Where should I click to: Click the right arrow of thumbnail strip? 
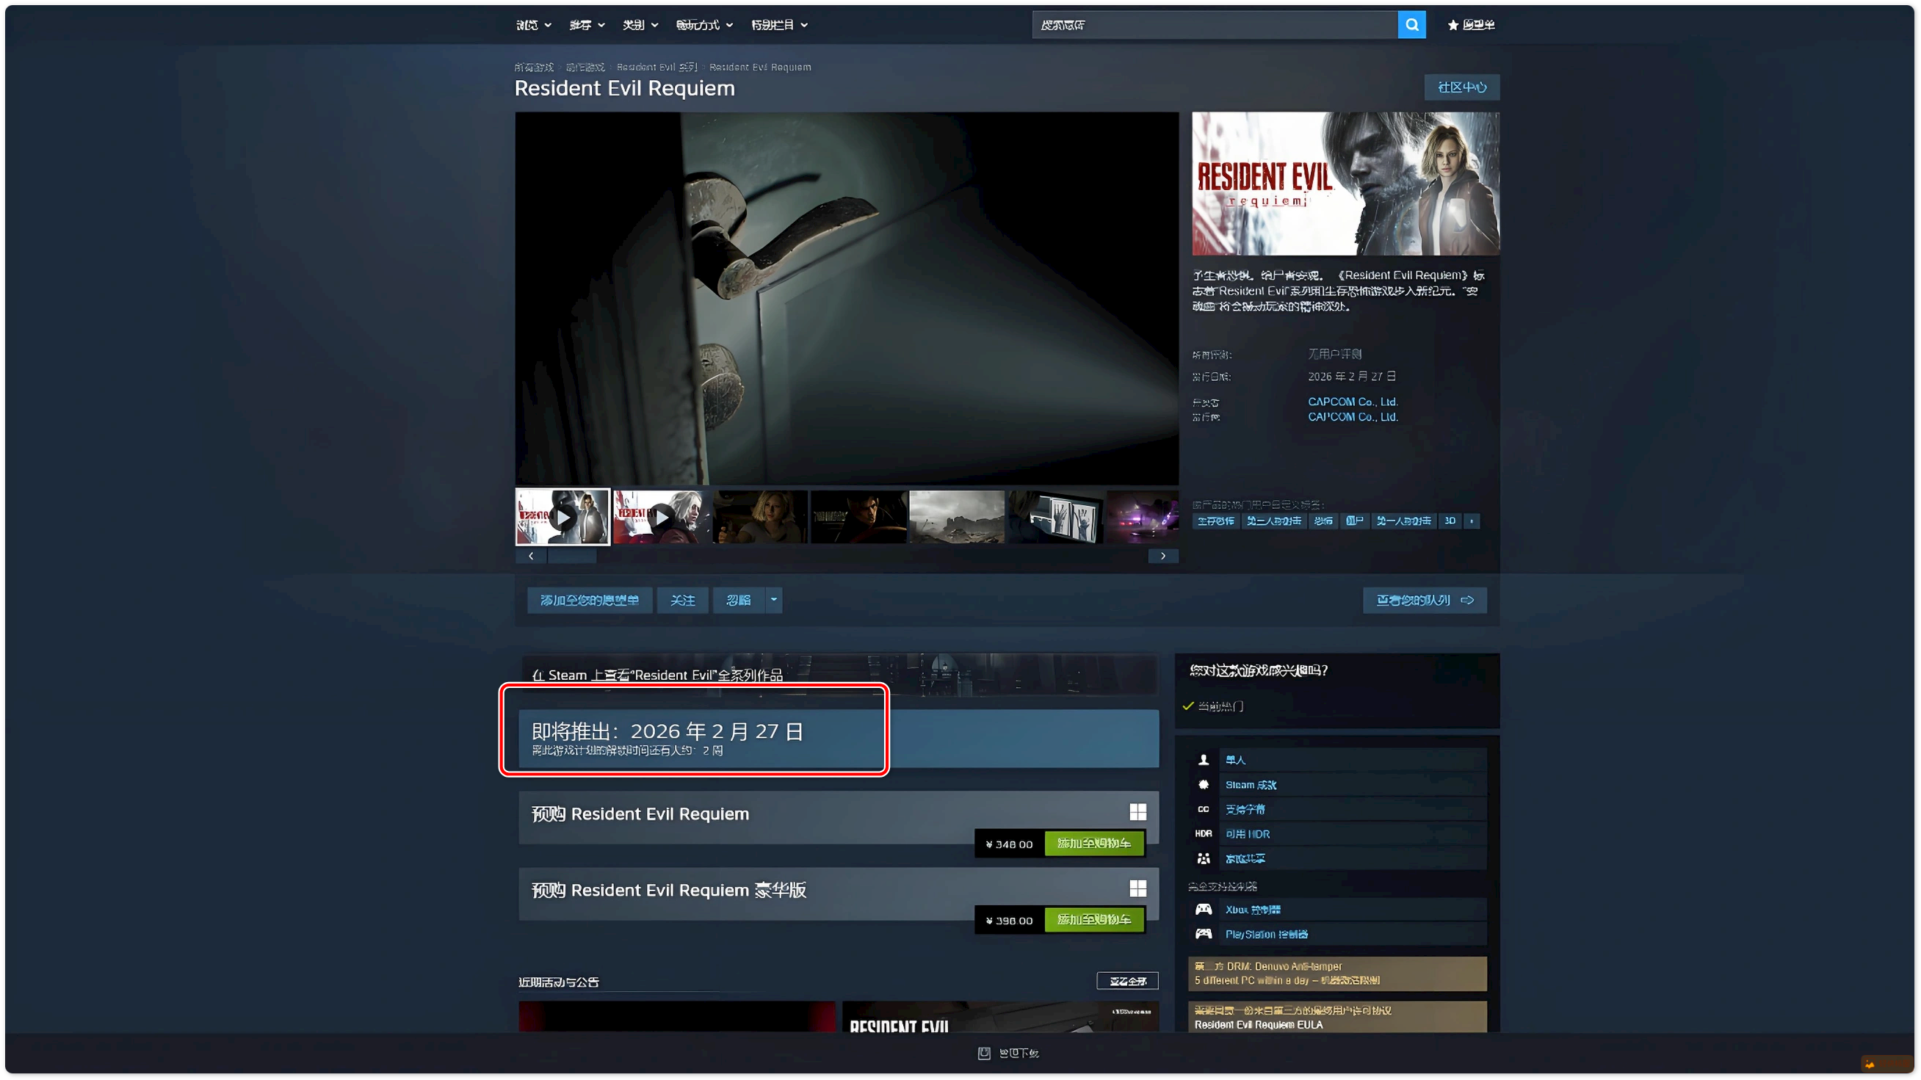point(1162,556)
